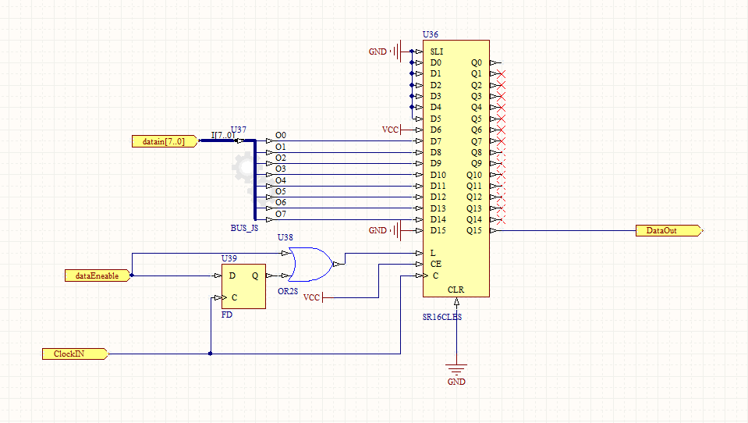Select the GND power symbol below CLR

[456, 371]
